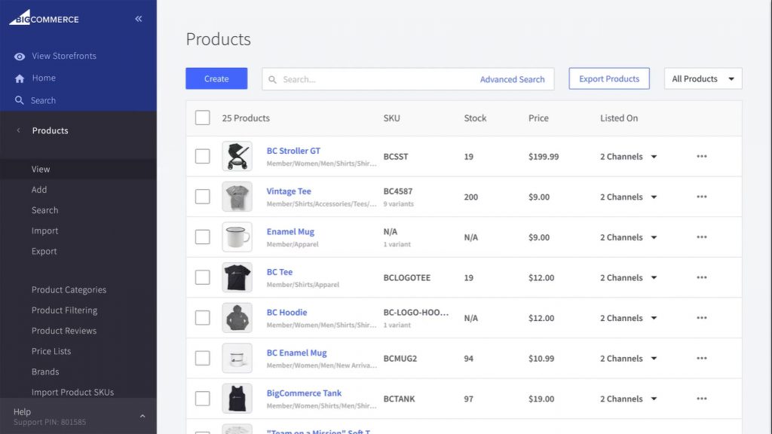Open the BigCommerce Tank product link
The height and width of the screenshot is (434, 772).
point(303,393)
